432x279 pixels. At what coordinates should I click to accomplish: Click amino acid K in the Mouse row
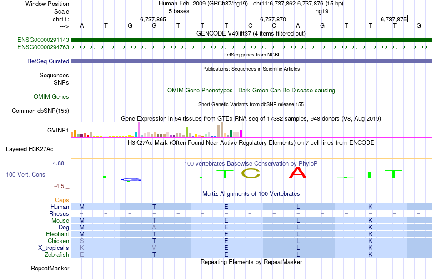coord(370,221)
